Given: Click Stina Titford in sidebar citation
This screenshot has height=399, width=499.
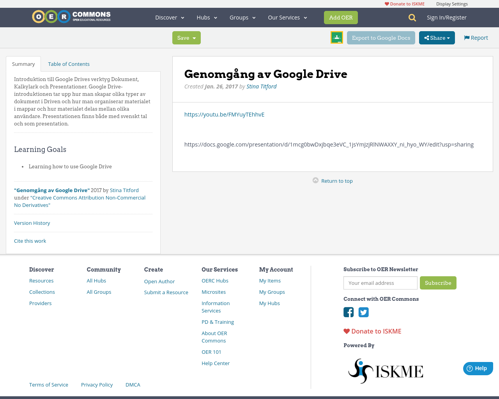Looking at the screenshot, I should tap(124, 190).
